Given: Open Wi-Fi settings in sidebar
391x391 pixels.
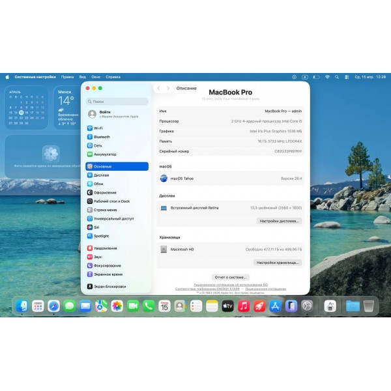Looking at the screenshot, I should point(98,128).
